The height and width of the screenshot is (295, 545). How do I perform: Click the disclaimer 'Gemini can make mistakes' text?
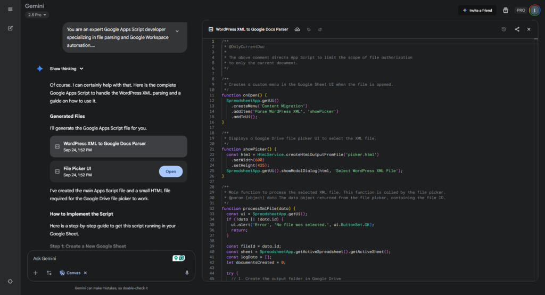pos(111,288)
